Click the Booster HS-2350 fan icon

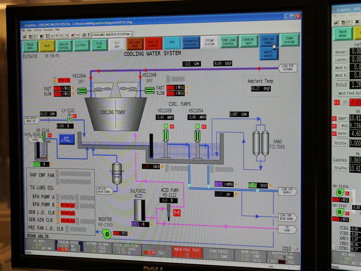107,233
